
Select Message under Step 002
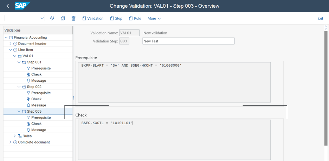click(39, 105)
